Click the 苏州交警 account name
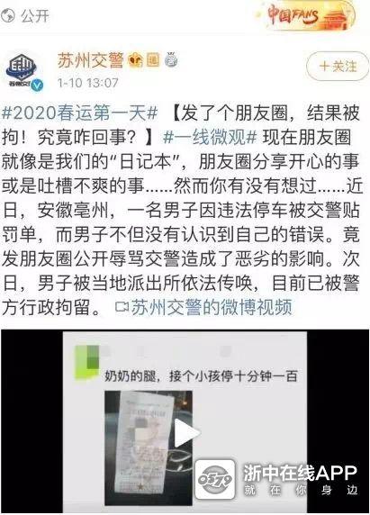This screenshot has width=370, height=515. click(90, 60)
